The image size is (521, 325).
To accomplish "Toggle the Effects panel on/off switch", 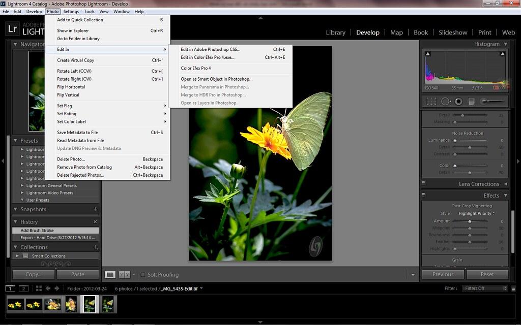I will click(423, 196).
